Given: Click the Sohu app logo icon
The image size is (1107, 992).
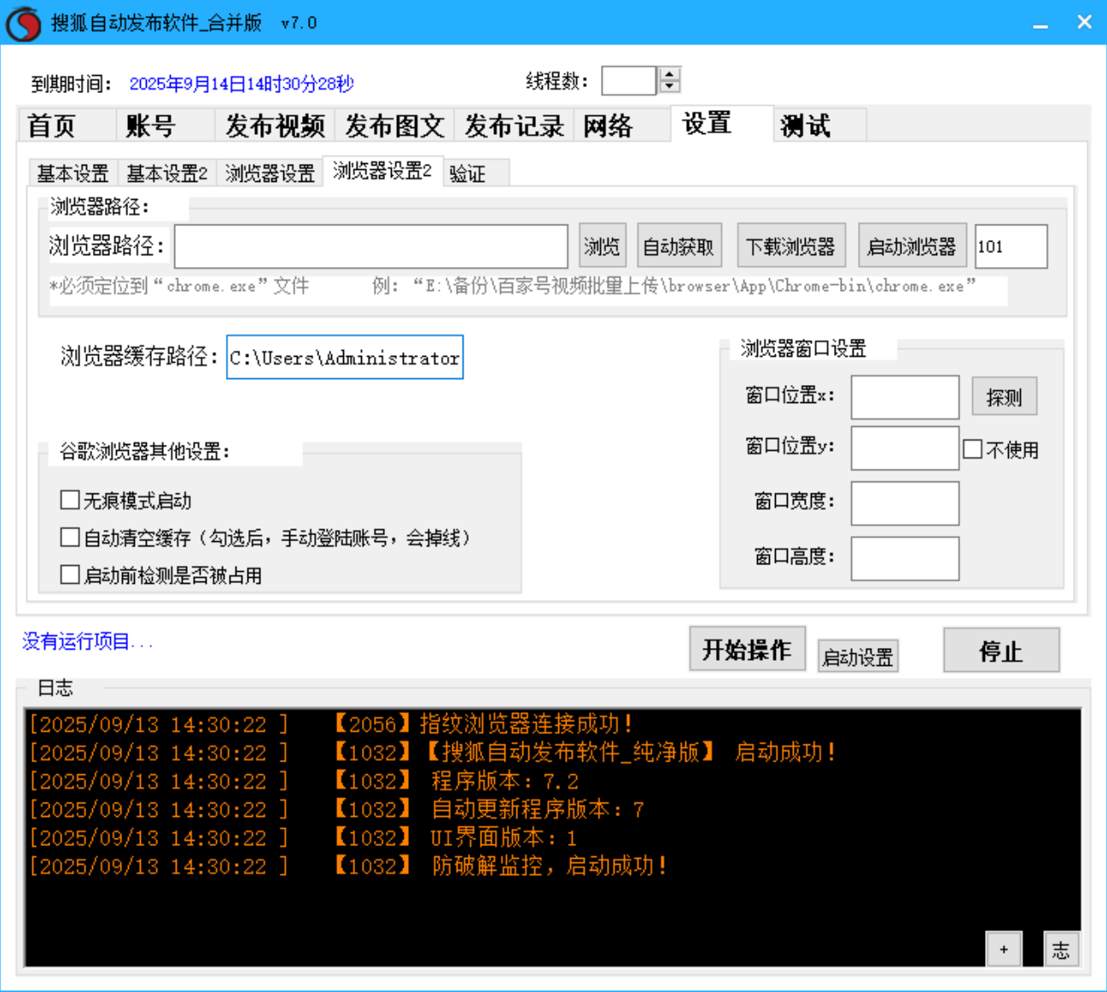Looking at the screenshot, I should coord(23,23).
